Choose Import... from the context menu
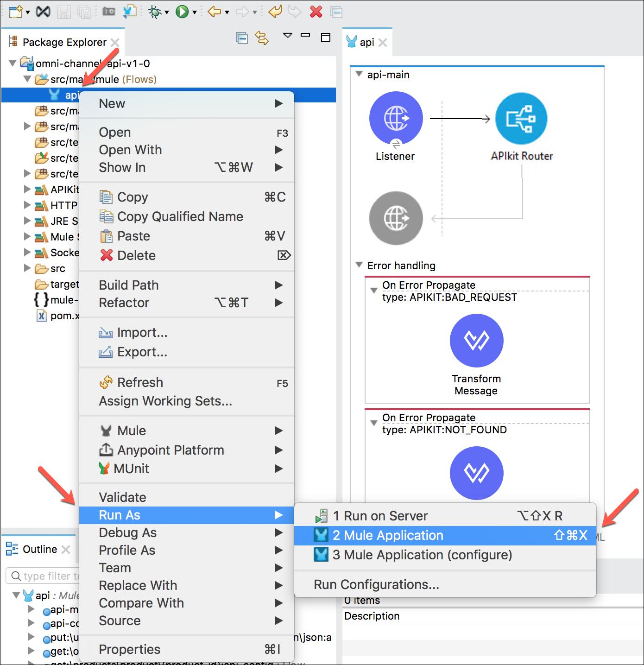The image size is (644, 665). coord(187,332)
